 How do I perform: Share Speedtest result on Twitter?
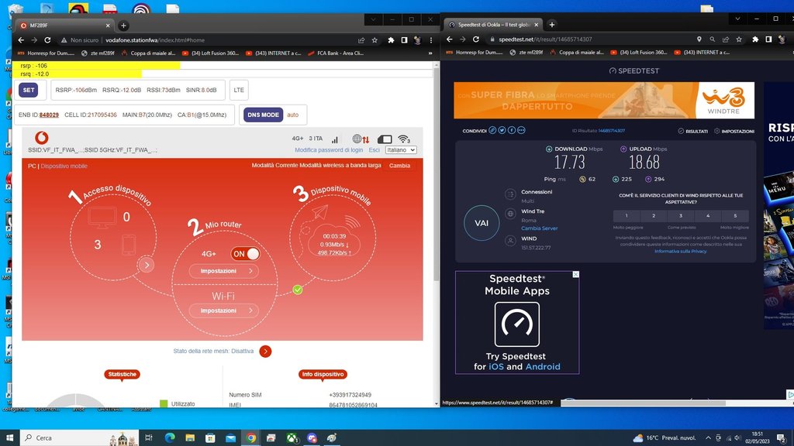(x=502, y=130)
